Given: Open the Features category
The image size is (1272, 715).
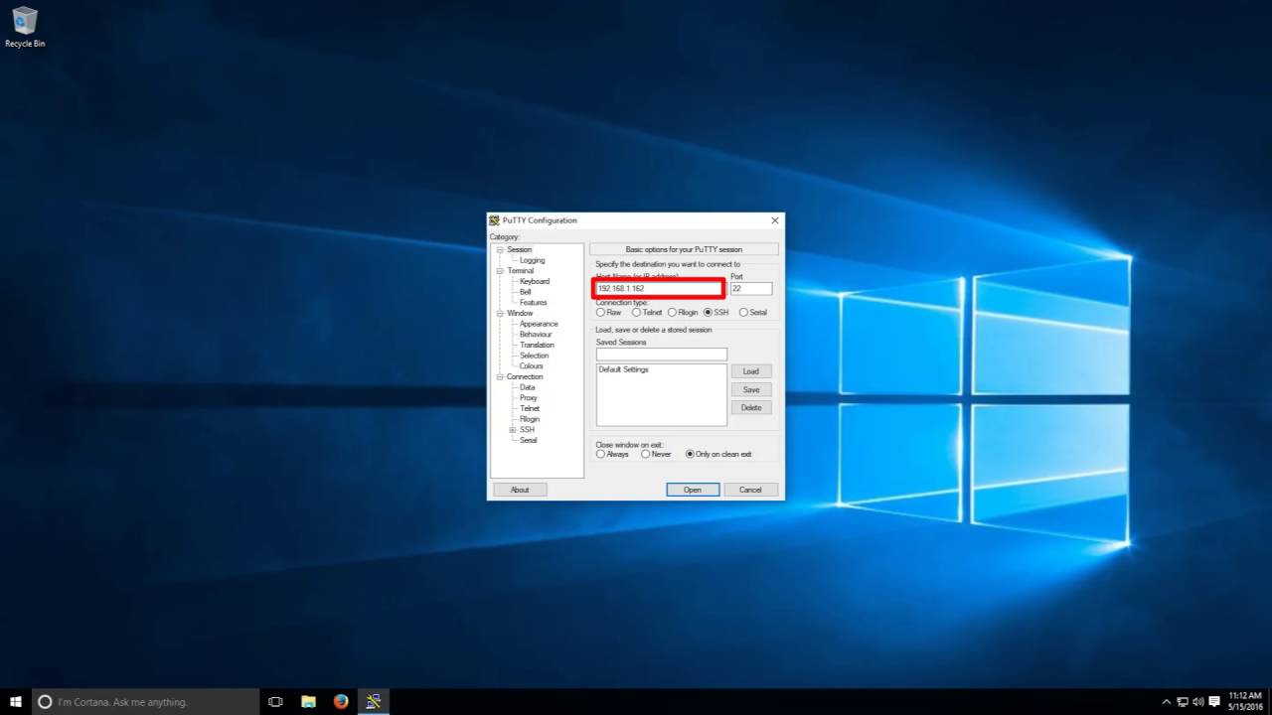Looking at the screenshot, I should pos(533,303).
